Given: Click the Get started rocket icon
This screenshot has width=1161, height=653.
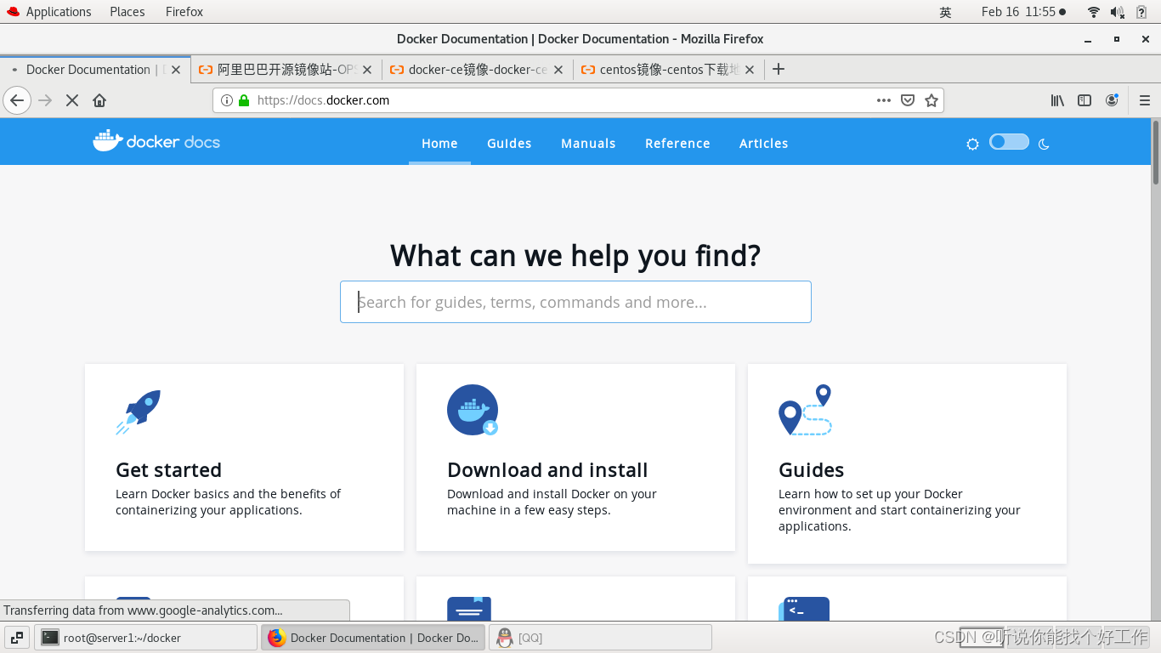Looking at the screenshot, I should click(x=139, y=412).
